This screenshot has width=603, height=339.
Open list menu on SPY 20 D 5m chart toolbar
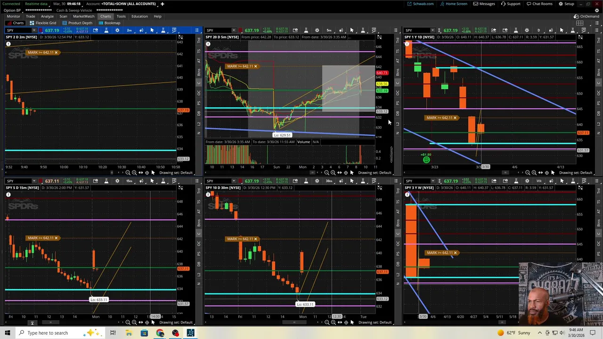tap(395, 30)
